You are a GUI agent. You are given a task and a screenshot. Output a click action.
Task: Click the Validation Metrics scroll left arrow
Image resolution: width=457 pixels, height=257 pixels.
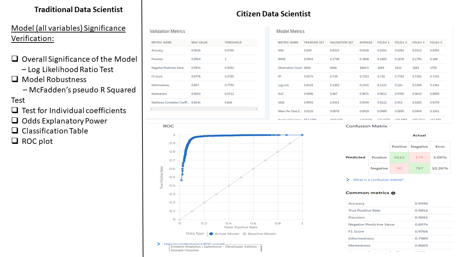[x=151, y=109]
